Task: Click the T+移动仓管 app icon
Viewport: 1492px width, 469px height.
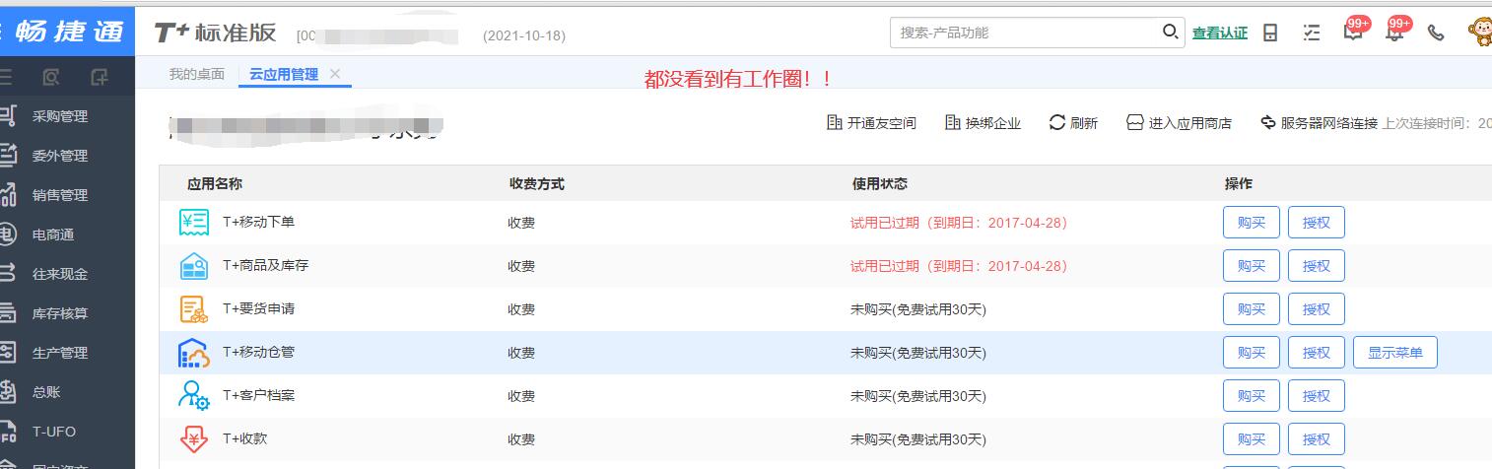Action: (193, 353)
